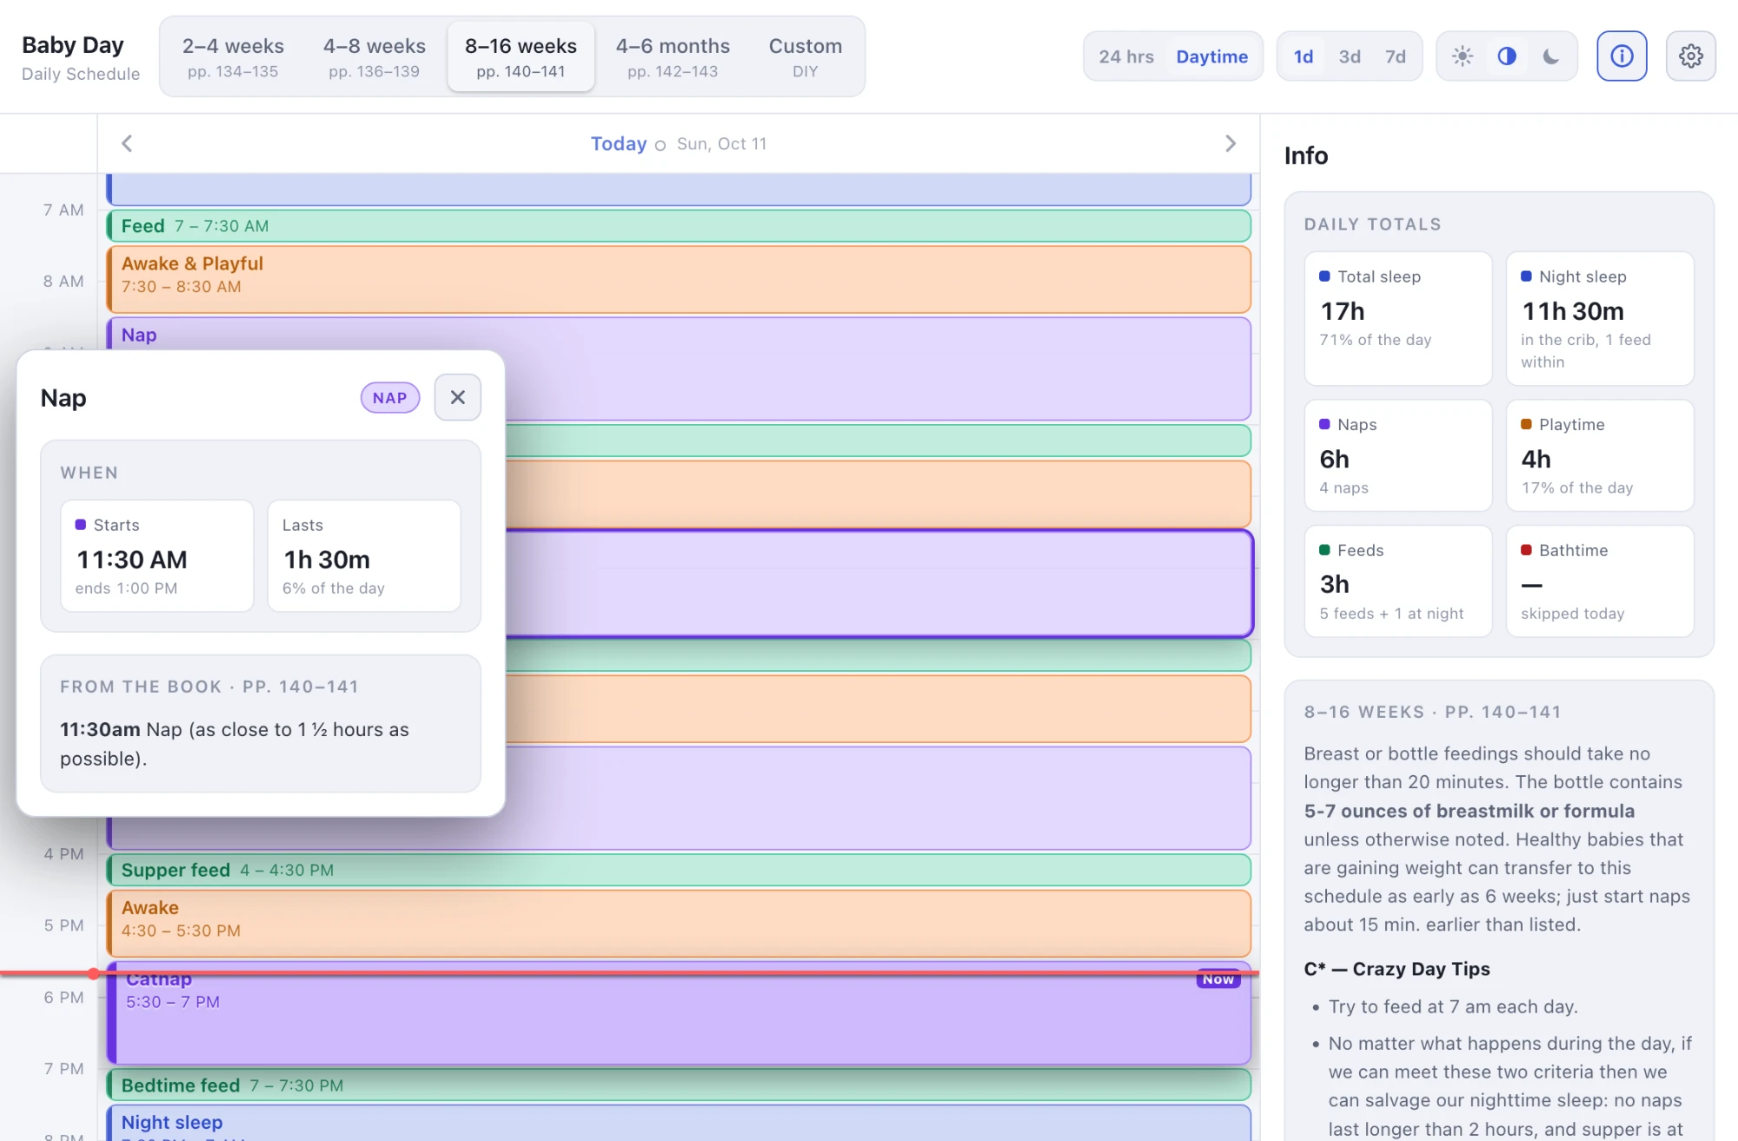Click the Night sleep 11h 30m card
The image size is (1738, 1141).
pyautogui.click(x=1600, y=318)
